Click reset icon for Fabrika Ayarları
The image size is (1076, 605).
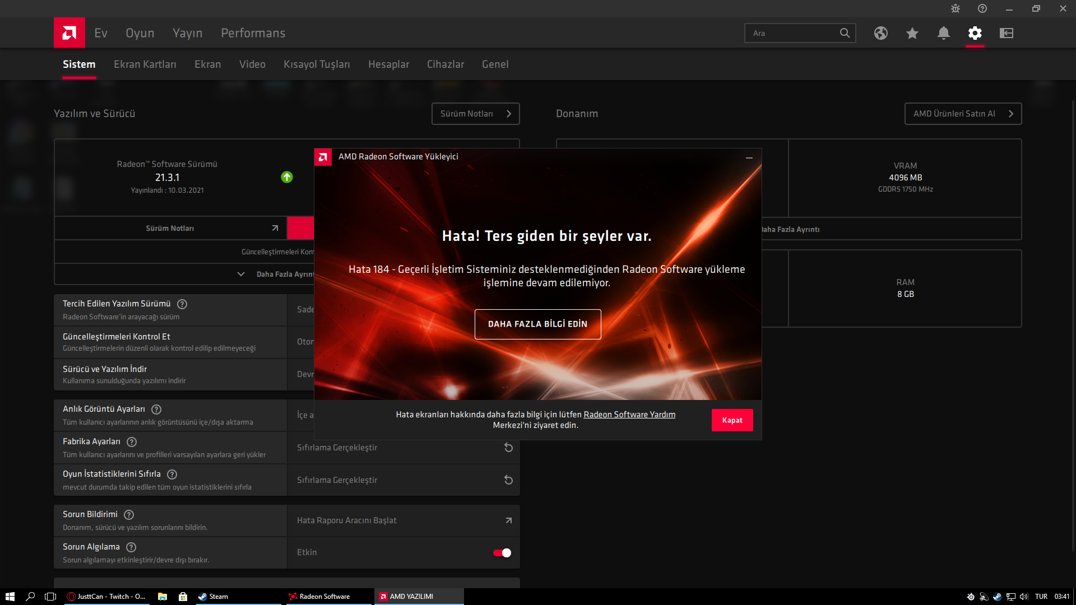[x=508, y=448]
